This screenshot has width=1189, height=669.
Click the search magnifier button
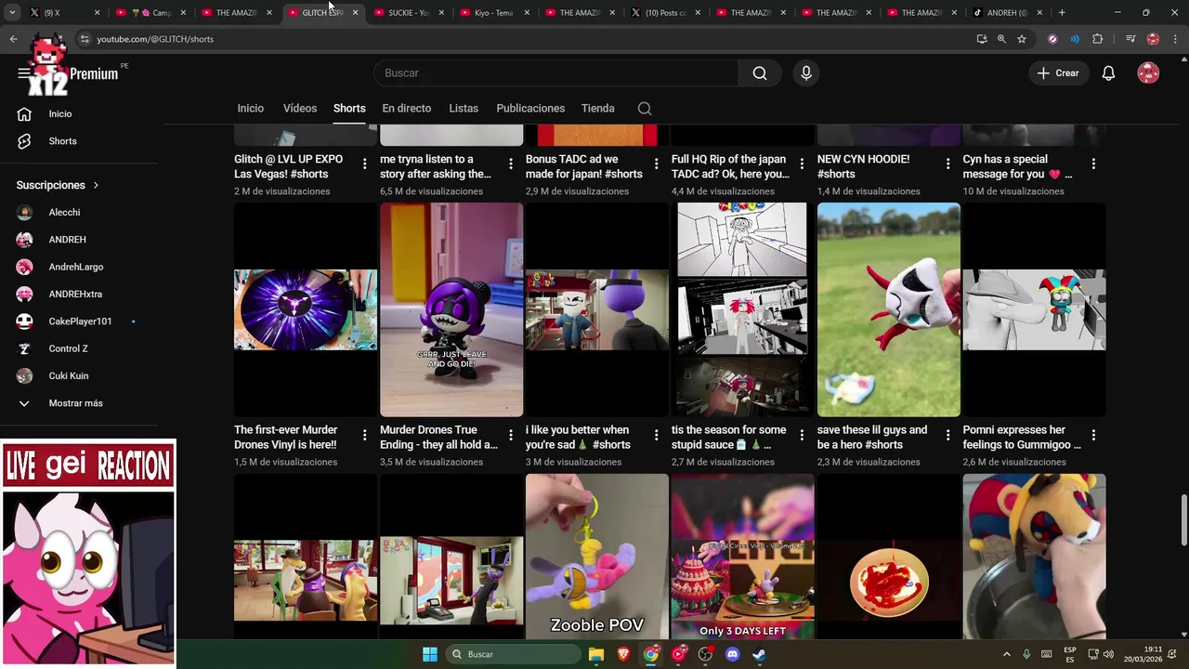(x=760, y=73)
